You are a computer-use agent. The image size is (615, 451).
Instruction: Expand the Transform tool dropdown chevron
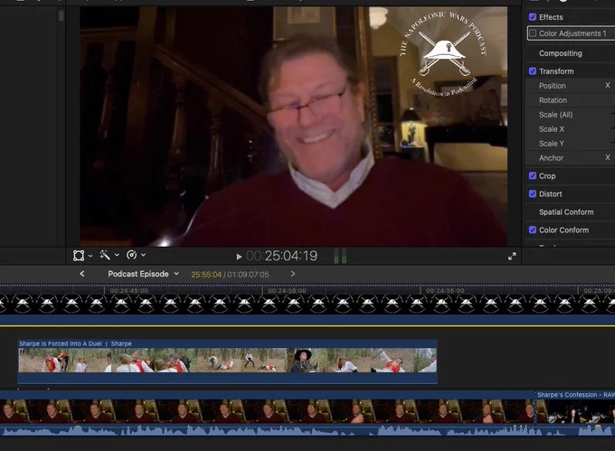(90, 256)
